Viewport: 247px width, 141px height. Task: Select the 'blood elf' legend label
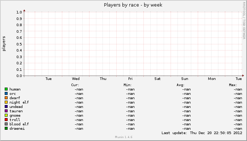click(19, 124)
